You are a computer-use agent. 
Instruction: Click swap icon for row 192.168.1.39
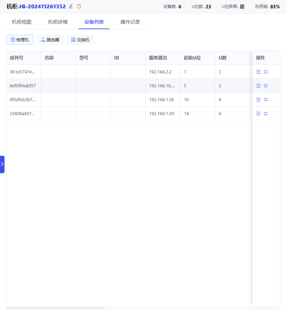266,113
